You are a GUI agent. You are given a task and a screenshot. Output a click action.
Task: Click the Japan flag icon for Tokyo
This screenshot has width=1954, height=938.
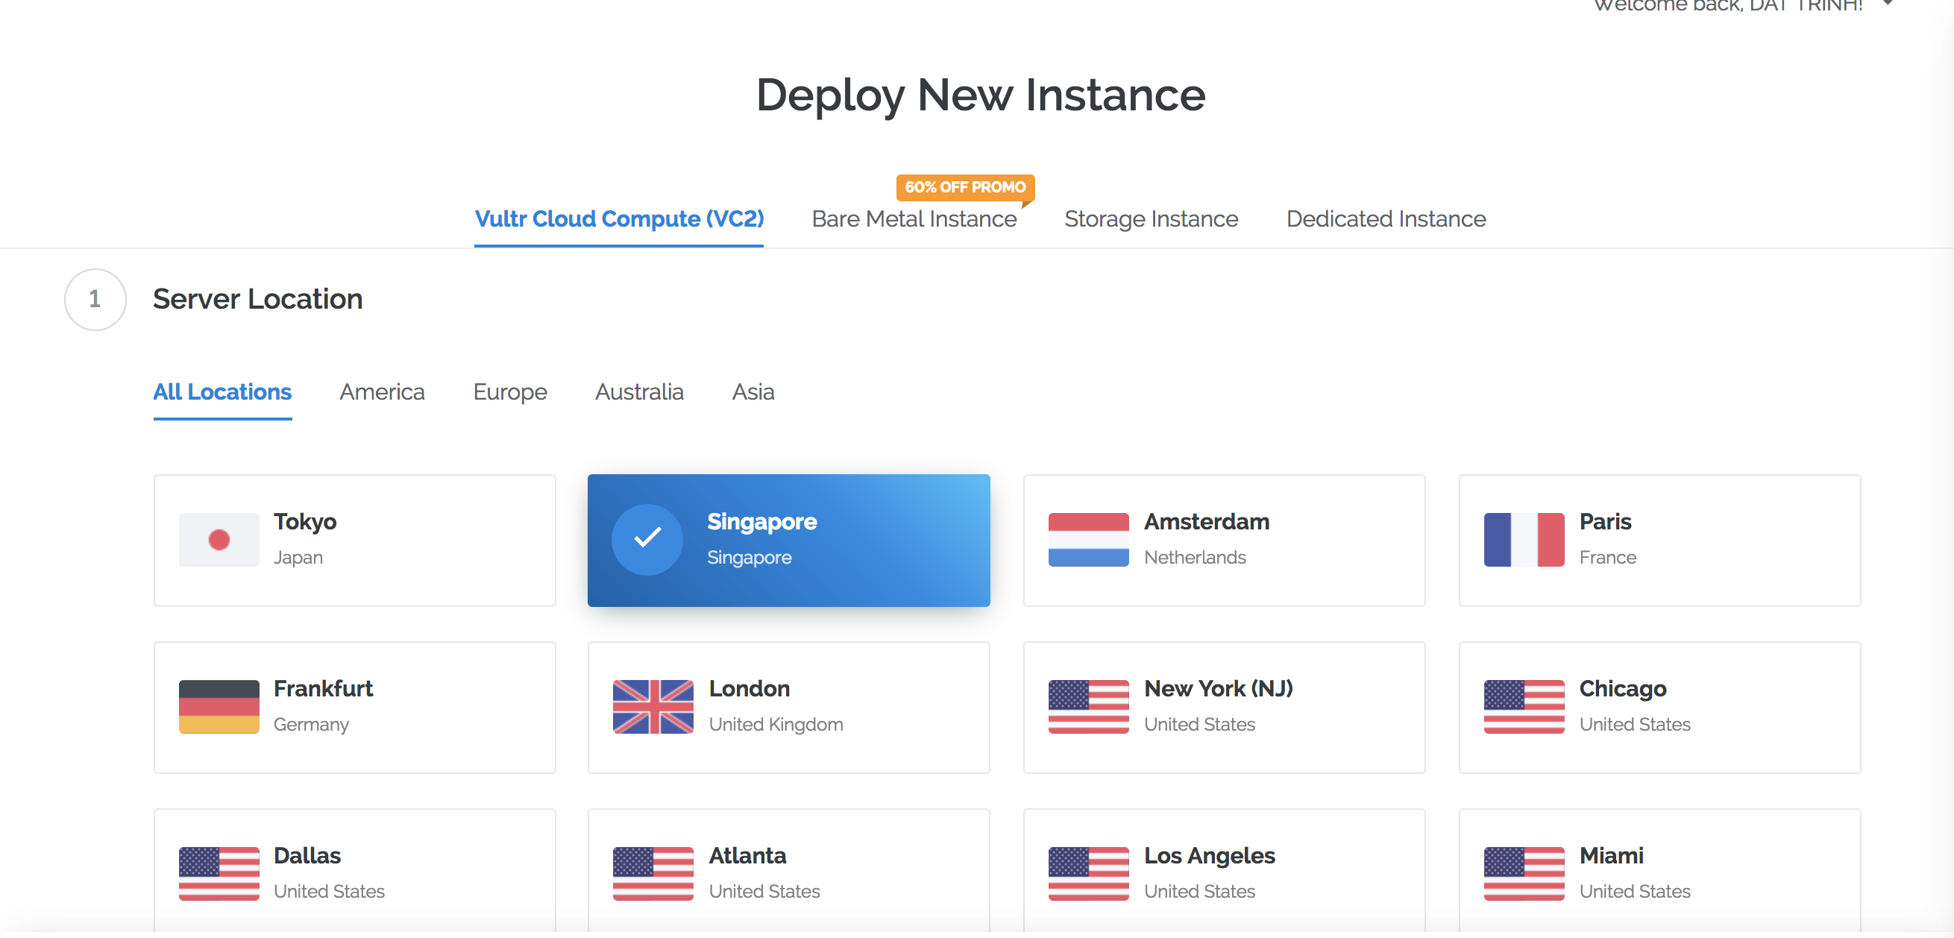tap(219, 539)
